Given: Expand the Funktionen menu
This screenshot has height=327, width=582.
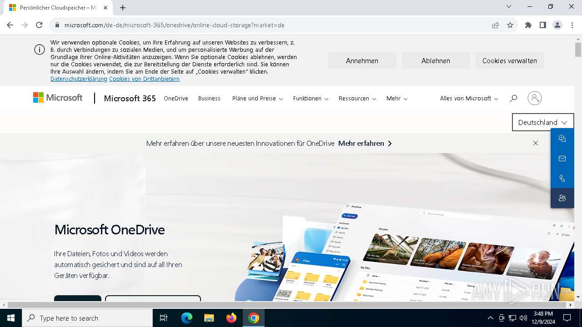Looking at the screenshot, I should pos(311,98).
